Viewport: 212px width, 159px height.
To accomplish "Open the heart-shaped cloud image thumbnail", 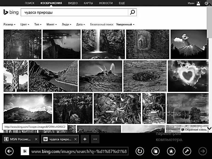I will coord(186,76).
